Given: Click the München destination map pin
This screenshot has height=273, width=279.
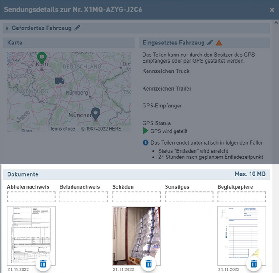Looking at the screenshot, I should click(x=95, y=114).
